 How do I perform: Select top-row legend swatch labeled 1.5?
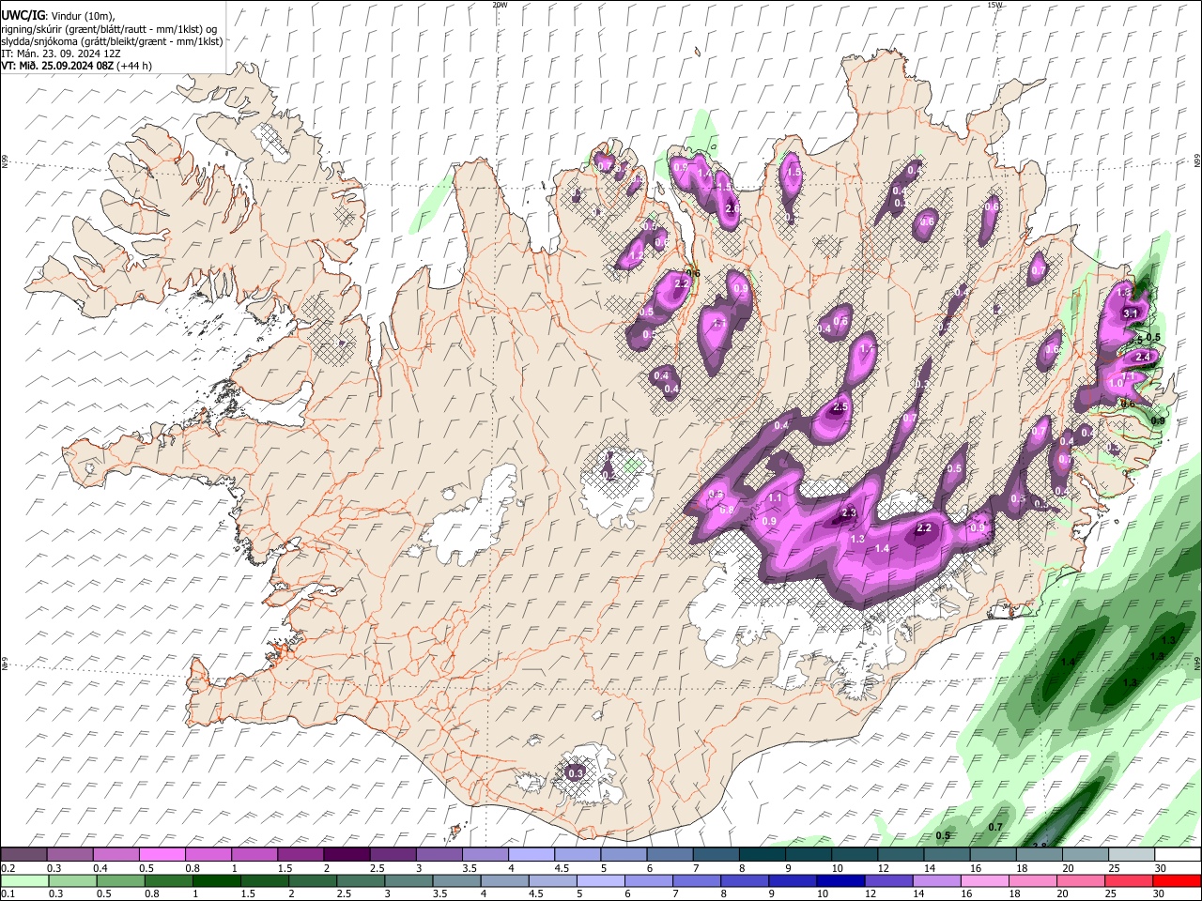pos(300,854)
